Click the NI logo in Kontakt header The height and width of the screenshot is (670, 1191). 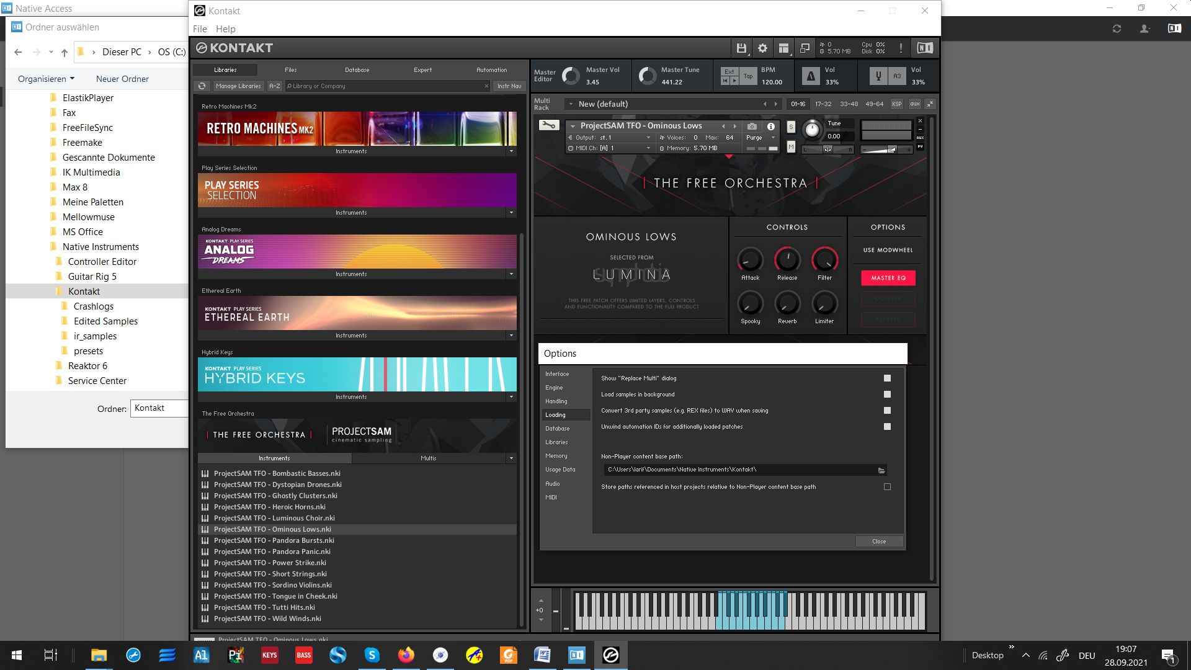(924, 48)
